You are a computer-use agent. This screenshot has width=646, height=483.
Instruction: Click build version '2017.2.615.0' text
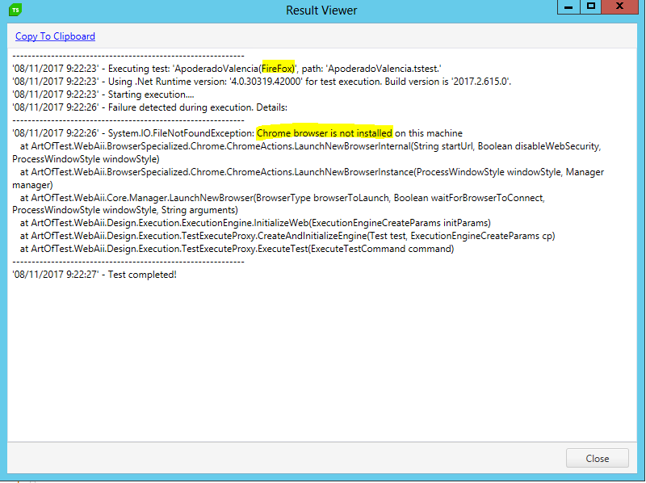pos(481,82)
